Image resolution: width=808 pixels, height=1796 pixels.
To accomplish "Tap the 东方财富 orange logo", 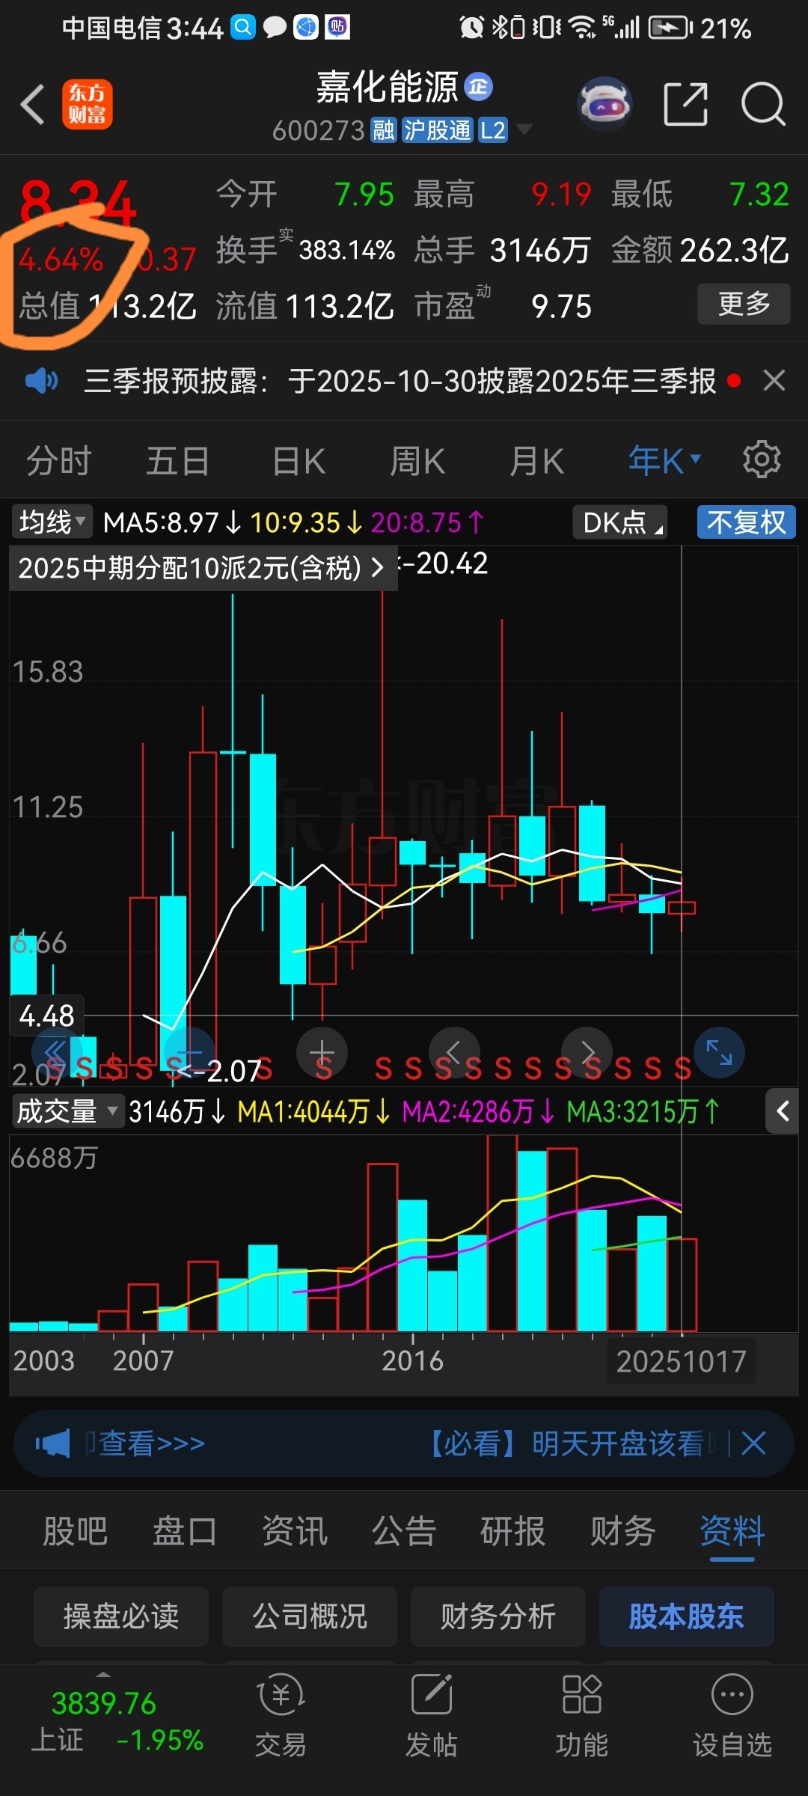I will coord(88,104).
